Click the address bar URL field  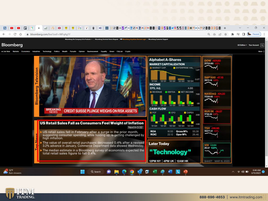tap(116, 34)
